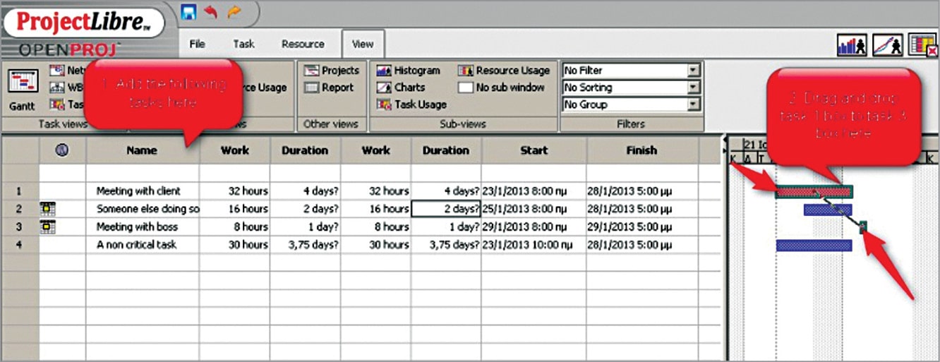940x362 pixels.
Task: Click the red Undo arrow
Action: 210,11
